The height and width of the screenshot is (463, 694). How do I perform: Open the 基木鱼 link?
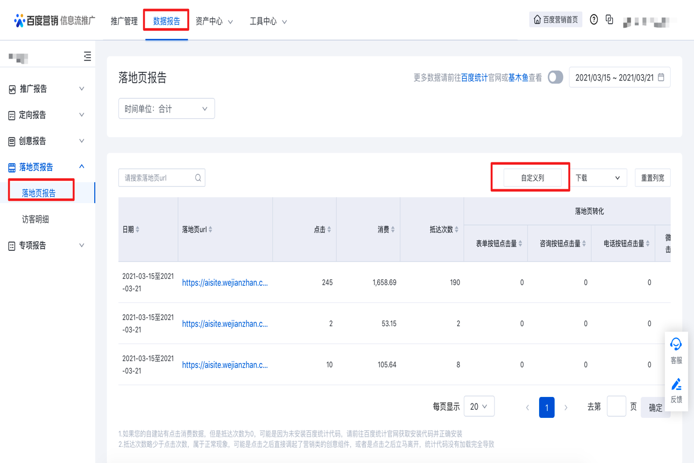(518, 78)
